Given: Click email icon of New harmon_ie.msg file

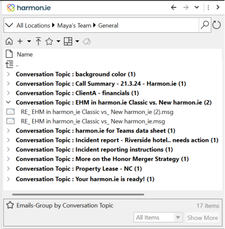Looking at the screenshot, I should (10, 121).
